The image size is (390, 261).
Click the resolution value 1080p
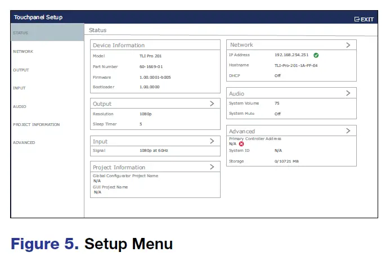coord(146,114)
